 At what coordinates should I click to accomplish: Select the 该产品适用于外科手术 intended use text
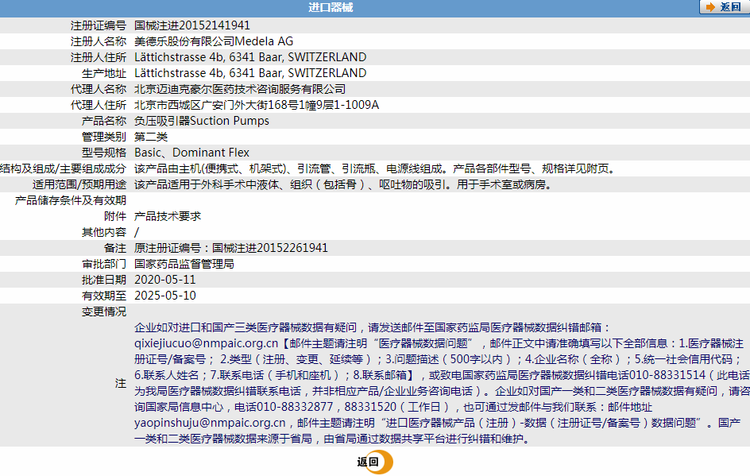tap(344, 184)
